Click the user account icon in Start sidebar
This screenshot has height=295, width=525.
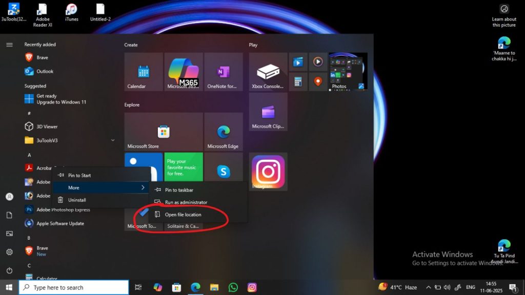9,197
